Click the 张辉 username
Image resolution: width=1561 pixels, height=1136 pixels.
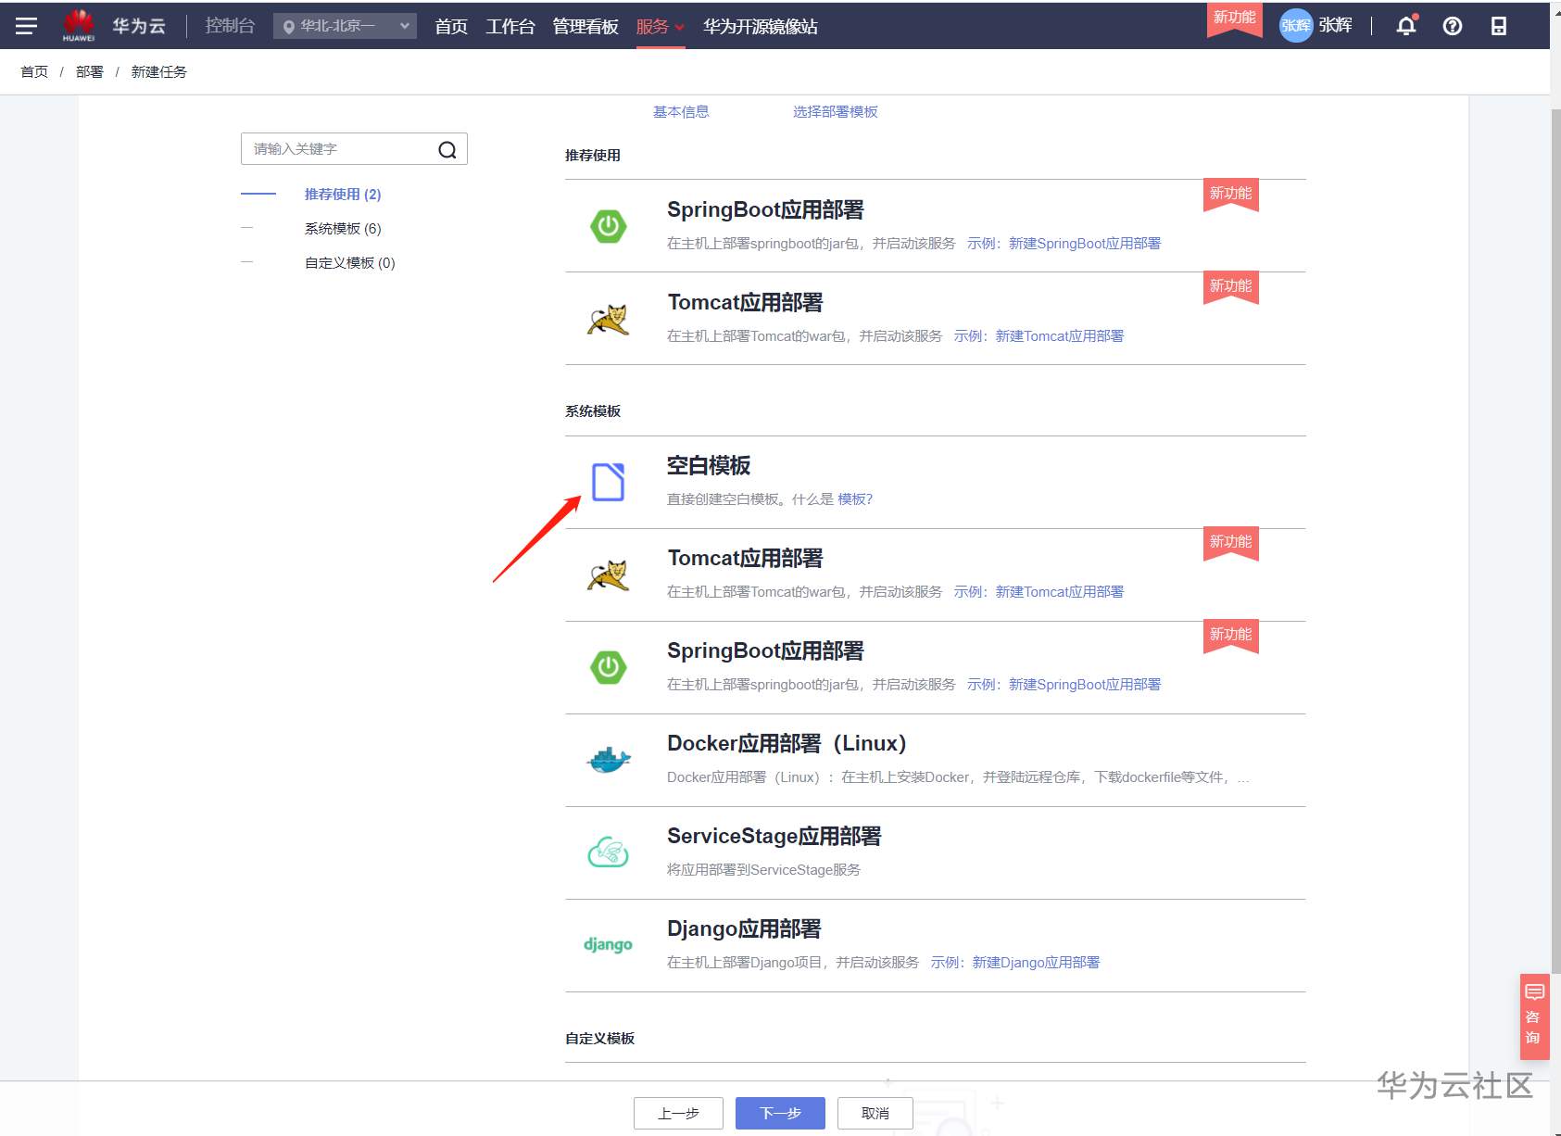1335,25
